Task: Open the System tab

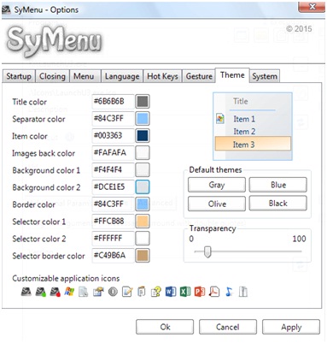Action: (x=265, y=76)
